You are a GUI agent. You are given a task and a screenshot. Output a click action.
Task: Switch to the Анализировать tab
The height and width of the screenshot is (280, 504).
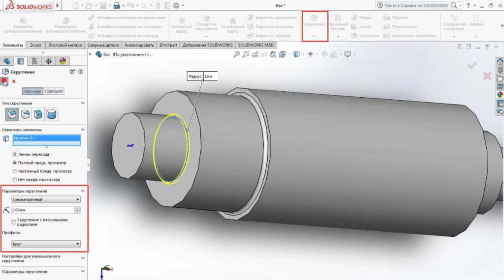139,45
